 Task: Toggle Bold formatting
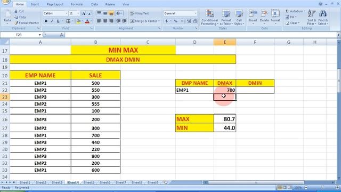tap(46, 21)
